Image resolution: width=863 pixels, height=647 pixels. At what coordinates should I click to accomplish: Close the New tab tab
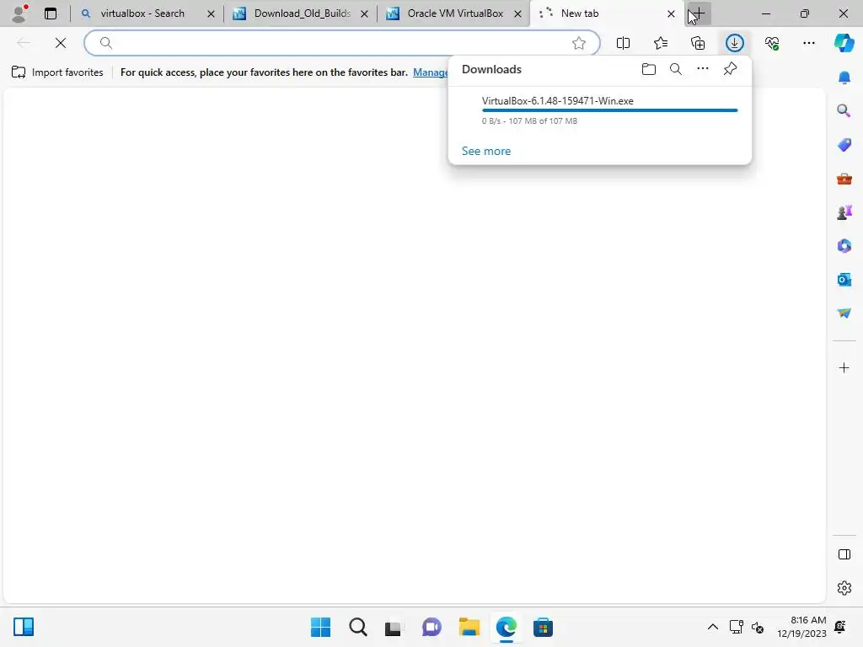[x=671, y=13]
